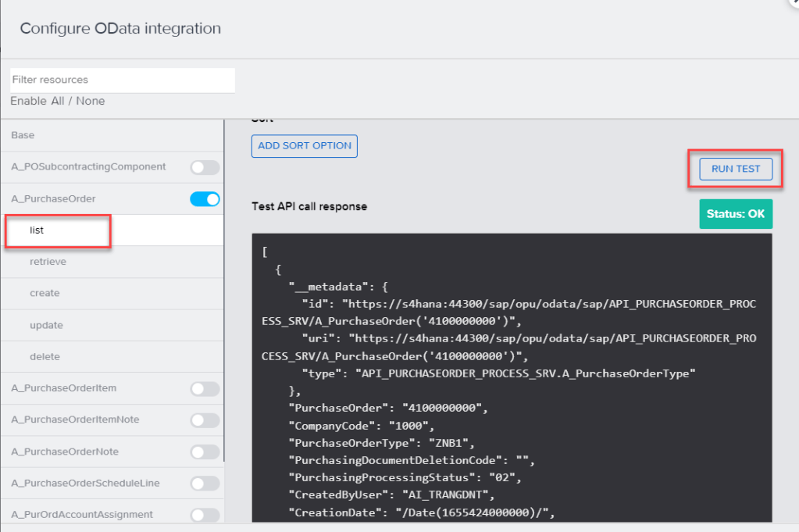Open the update operation
This screenshot has width=799, height=532.
pyautogui.click(x=46, y=325)
